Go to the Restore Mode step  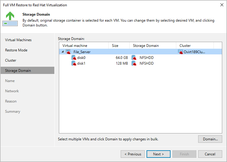pos(16,50)
